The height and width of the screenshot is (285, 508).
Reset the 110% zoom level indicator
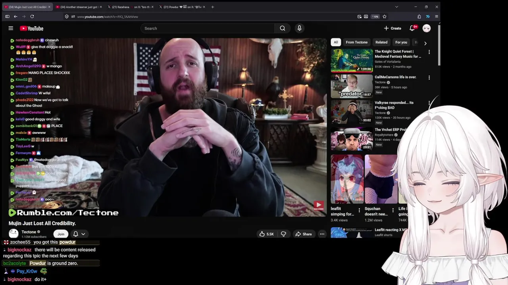tap(375, 17)
